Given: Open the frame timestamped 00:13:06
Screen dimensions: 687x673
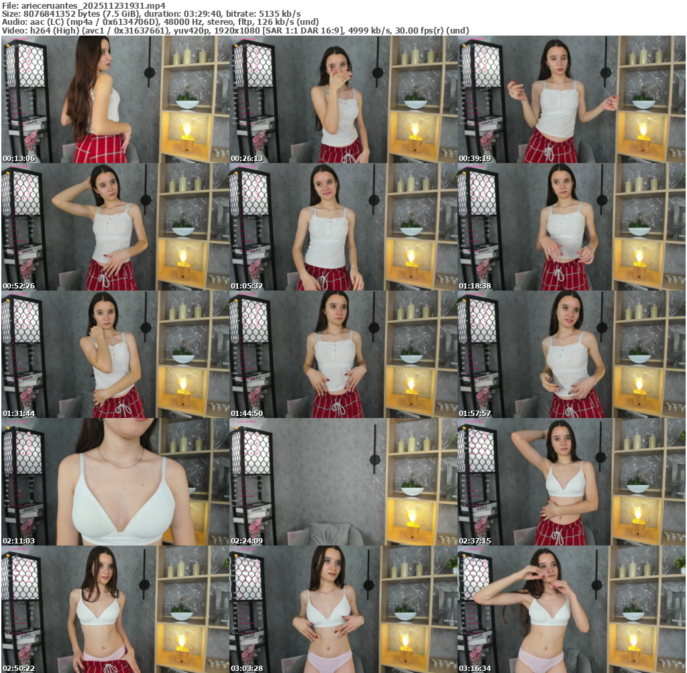Looking at the screenshot, I should click(115, 100).
